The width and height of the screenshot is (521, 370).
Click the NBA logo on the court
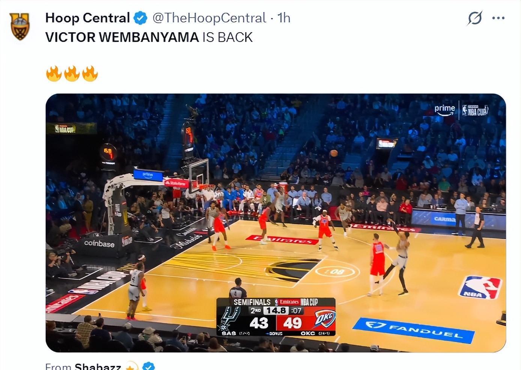click(480, 288)
